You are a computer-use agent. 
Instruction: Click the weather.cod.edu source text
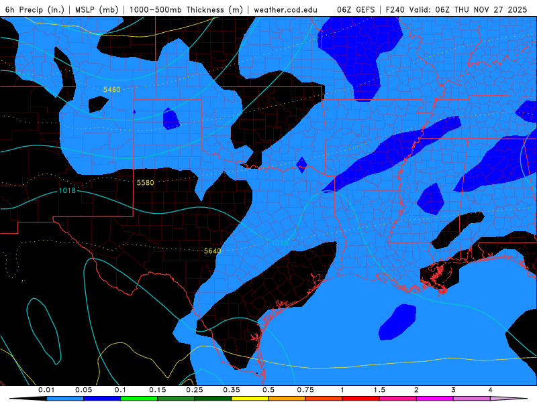(x=285, y=9)
